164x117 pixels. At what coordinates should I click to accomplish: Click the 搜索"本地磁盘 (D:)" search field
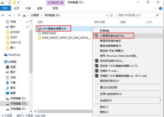[x=138, y=15]
